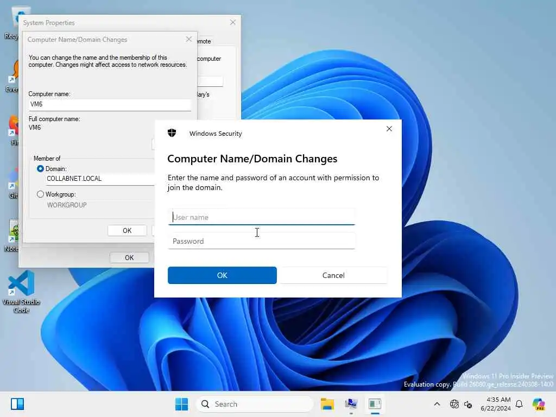Open the System Properties taskbar icon
Viewport: 556px width, 417px height.
[351, 404]
